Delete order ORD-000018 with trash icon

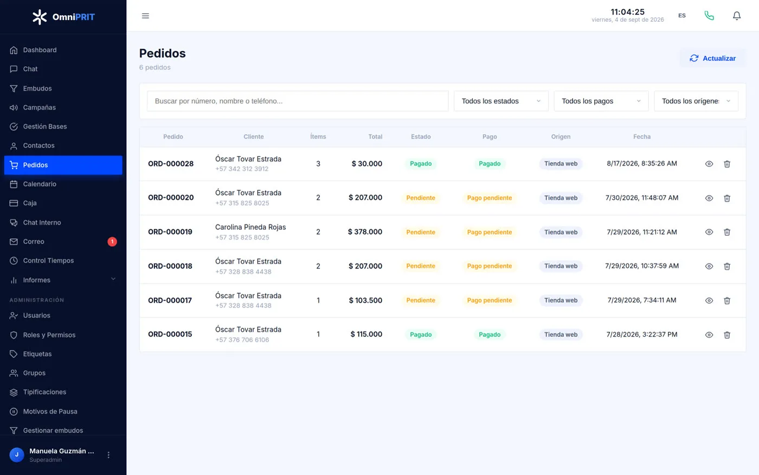pos(727,266)
